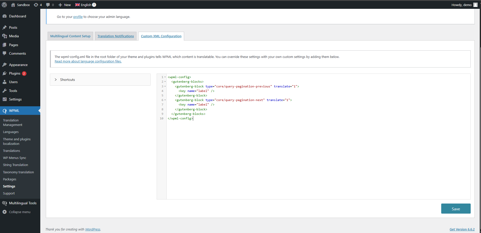Click Howdy, demo account text
The height and width of the screenshot is (233, 481).
(x=461, y=5)
